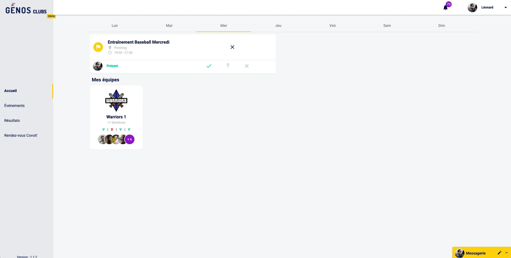Viewport: 511px width, 258px height.
Task: Open Rendez-vous Covoit' page
Action: (x=21, y=135)
